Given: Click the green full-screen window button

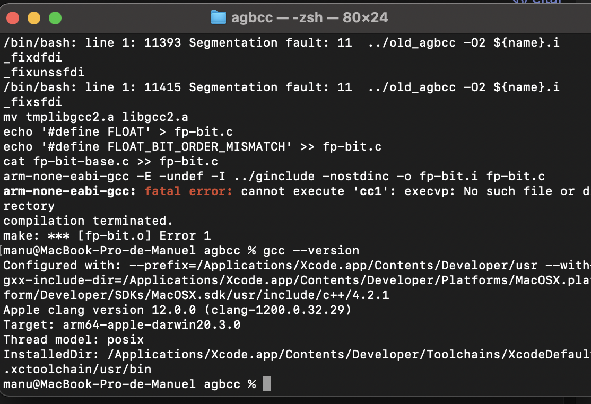Looking at the screenshot, I should (55, 18).
